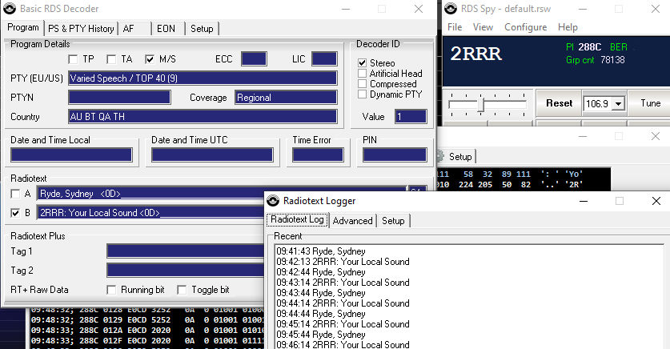Uncheck the Stereo decoder ID option
The width and height of the screenshot is (670, 349).
point(363,63)
